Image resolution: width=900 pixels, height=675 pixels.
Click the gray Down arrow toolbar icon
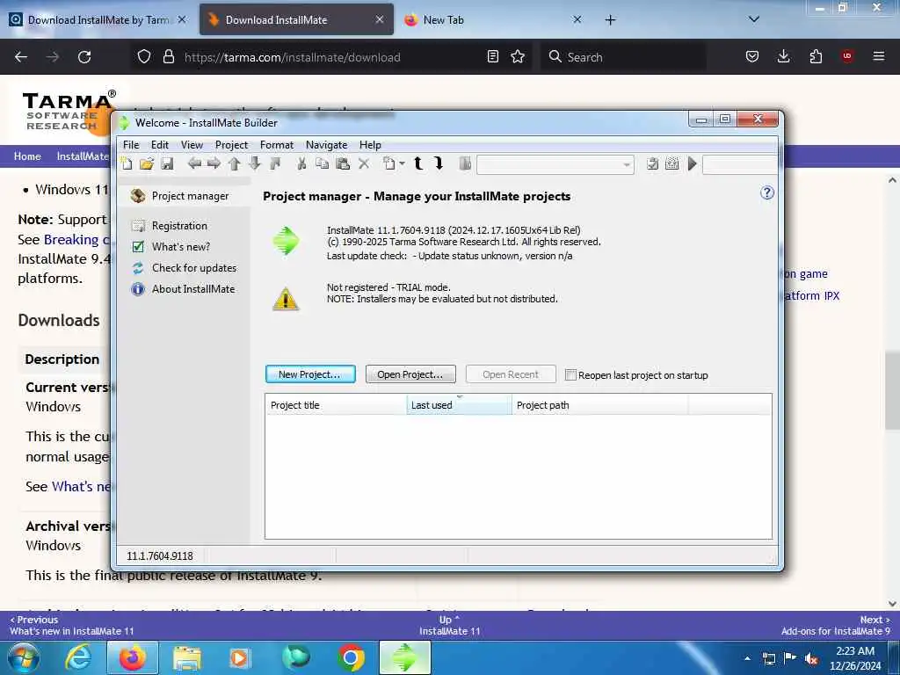click(x=254, y=164)
